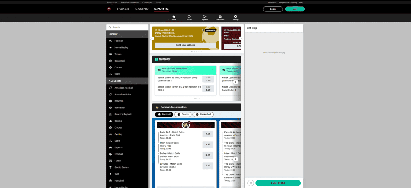Click the Tennis ball icon under Popular

tap(110, 54)
